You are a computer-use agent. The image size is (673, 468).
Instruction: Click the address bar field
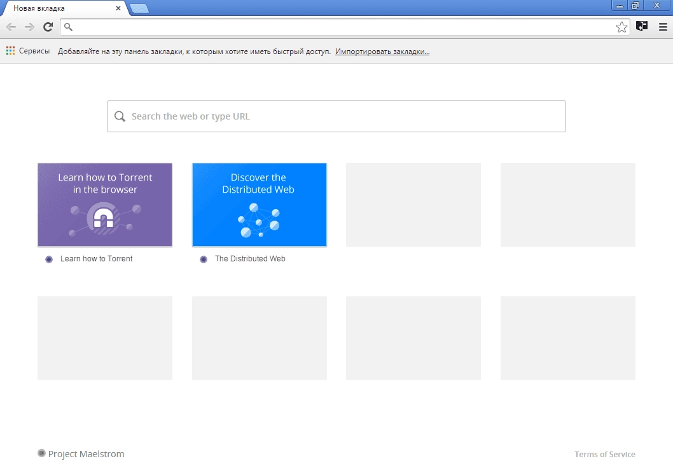345,27
